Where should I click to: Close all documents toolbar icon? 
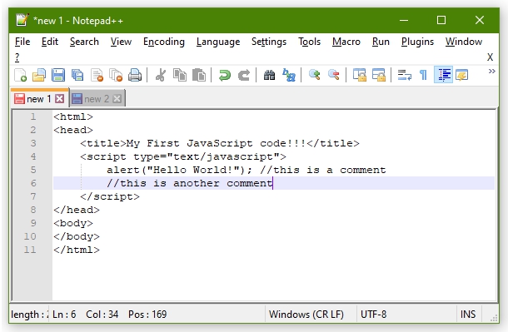[116, 75]
